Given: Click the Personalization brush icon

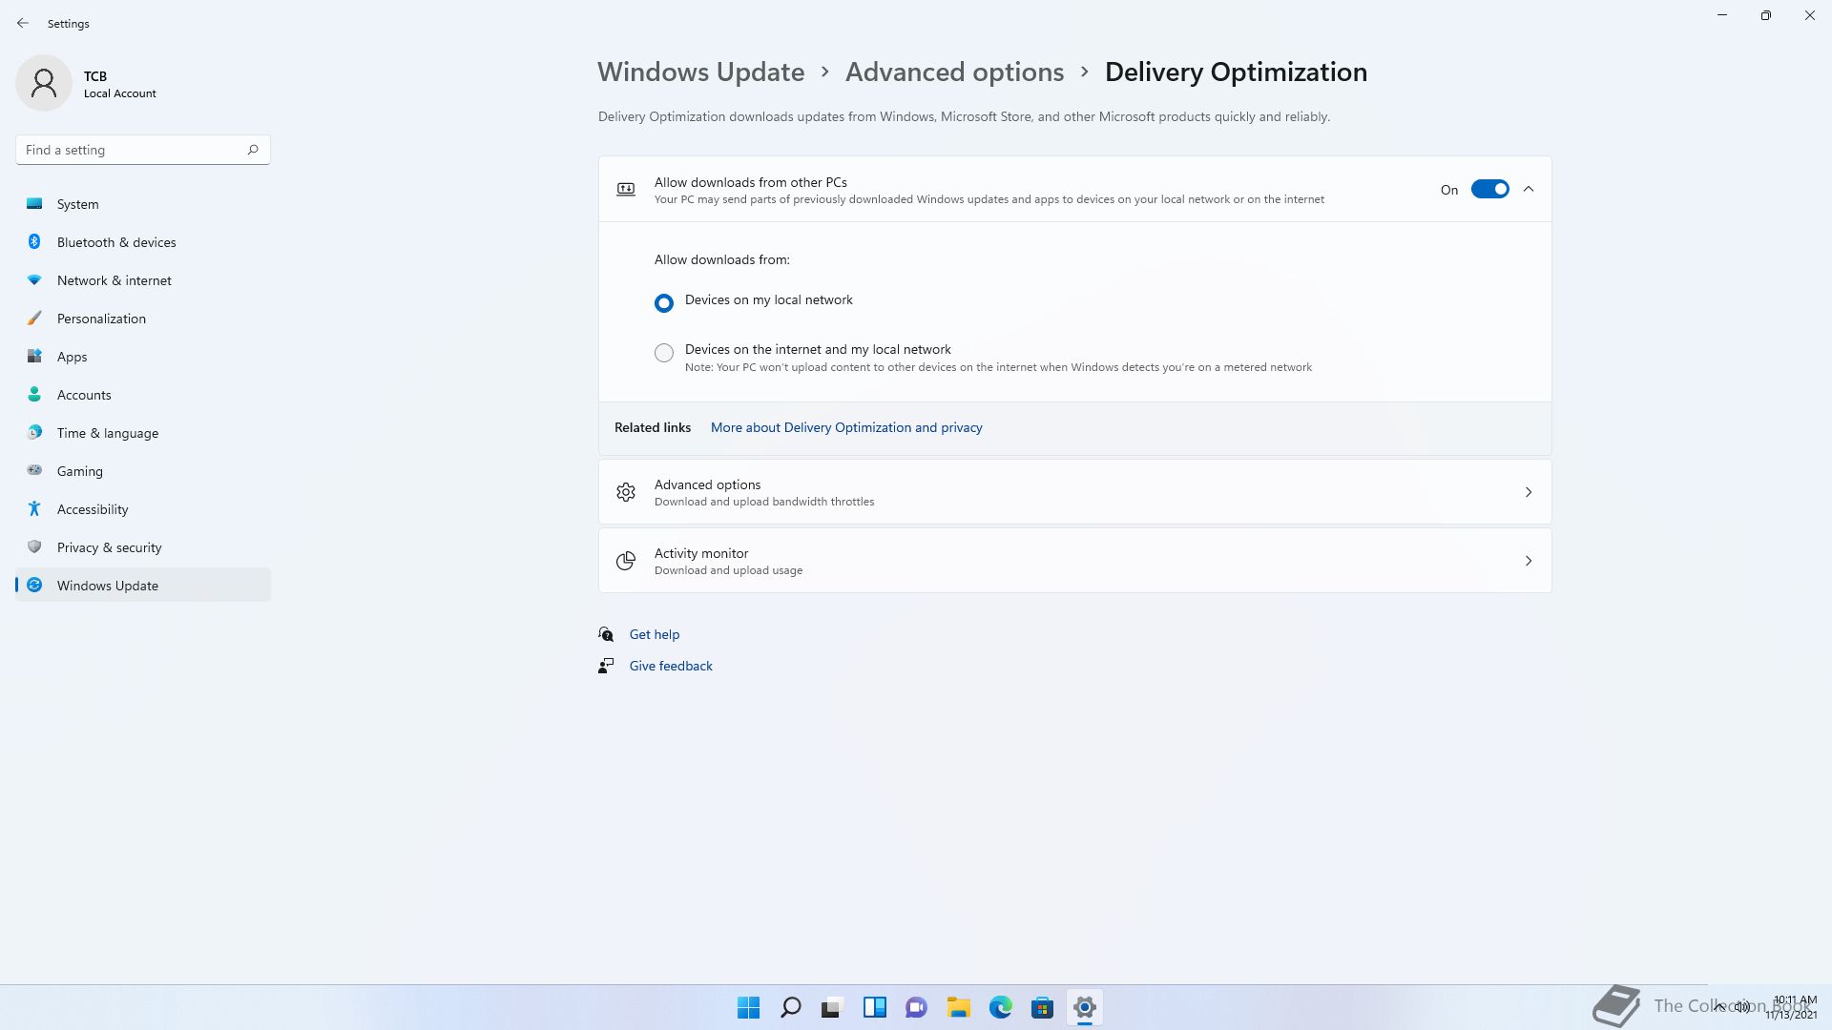Looking at the screenshot, I should (34, 319).
